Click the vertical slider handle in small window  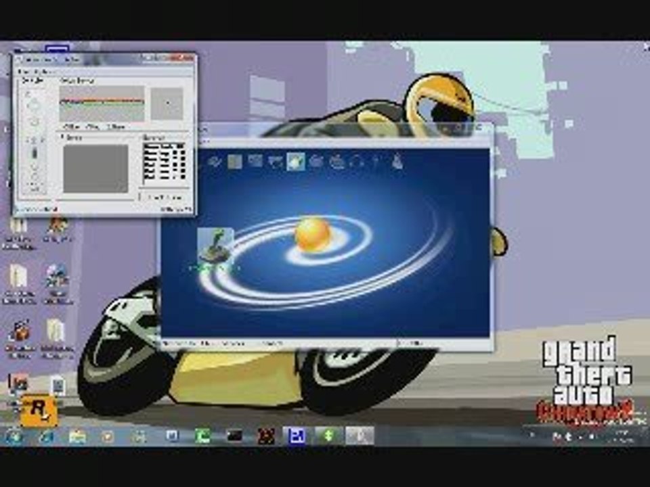tap(35, 154)
